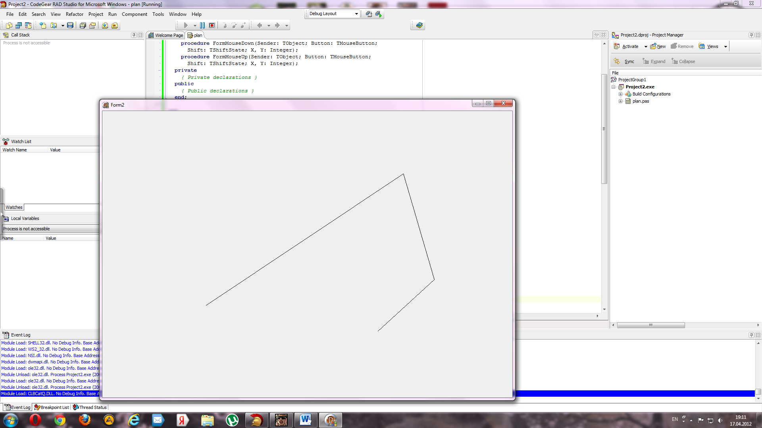Select the Watches tab
The height and width of the screenshot is (428, 762).
pos(14,207)
